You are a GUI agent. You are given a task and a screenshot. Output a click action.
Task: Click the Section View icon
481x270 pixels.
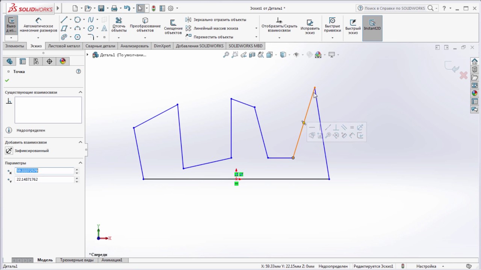pos(252,55)
